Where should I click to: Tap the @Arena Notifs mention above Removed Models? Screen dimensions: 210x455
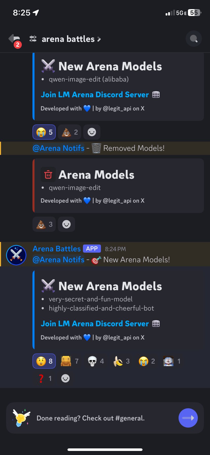click(x=59, y=148)
